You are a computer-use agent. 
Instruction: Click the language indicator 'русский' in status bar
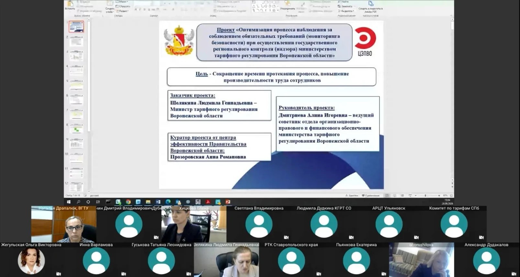pos(94,196)
